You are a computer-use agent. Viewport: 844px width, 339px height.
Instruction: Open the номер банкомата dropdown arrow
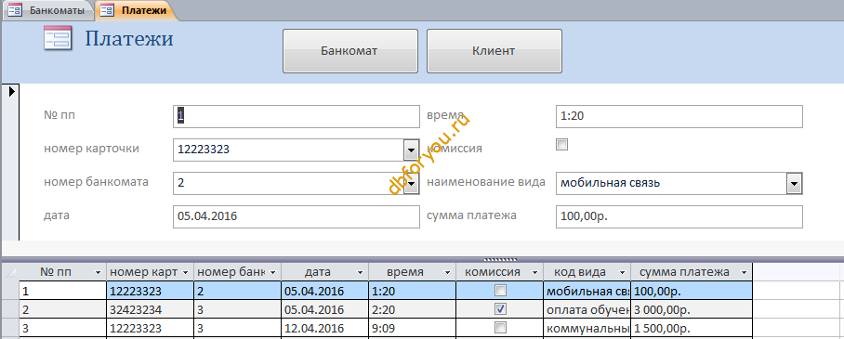(411, 184)
